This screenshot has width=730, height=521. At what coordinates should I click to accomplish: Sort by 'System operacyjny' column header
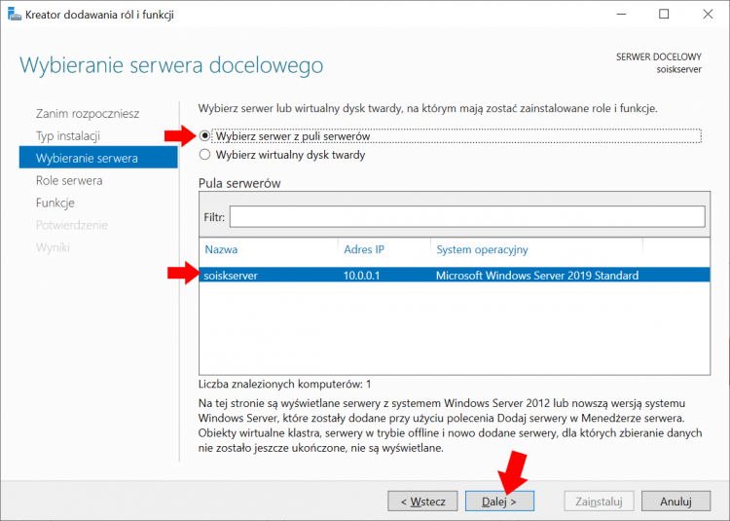click(x=483, y=249)
